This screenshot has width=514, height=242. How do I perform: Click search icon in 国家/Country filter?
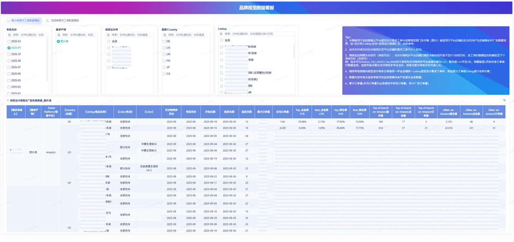click(x=164, y=35)
